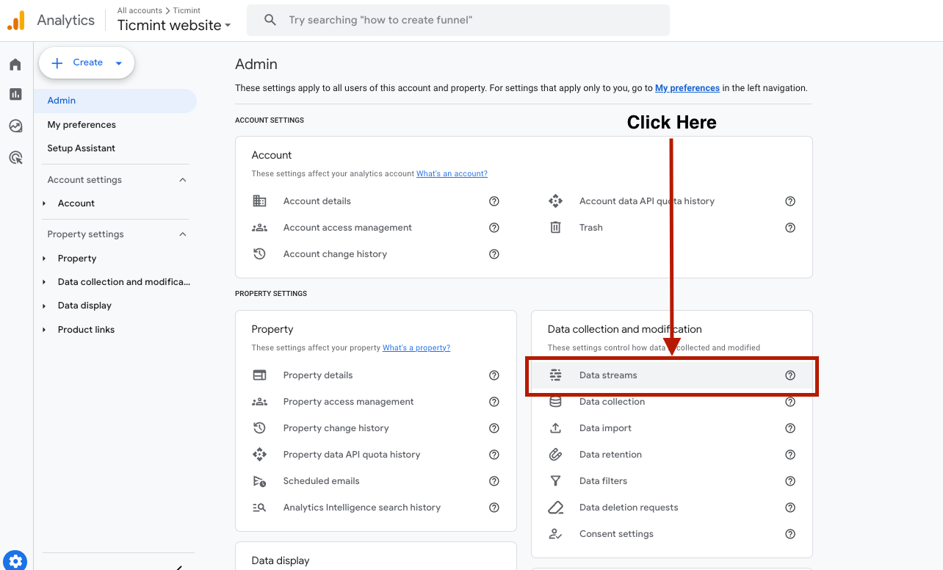Open the Explore icon in left rail
This screenshot has width=943, height=570.
(15, 126)
